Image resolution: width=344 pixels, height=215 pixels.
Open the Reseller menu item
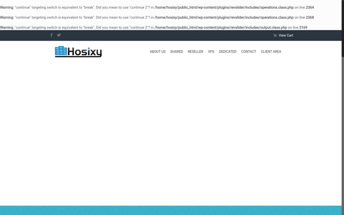pos(195,52)
